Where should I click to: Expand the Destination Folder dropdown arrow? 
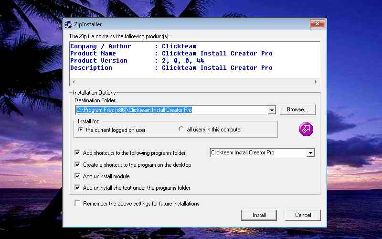272,110
